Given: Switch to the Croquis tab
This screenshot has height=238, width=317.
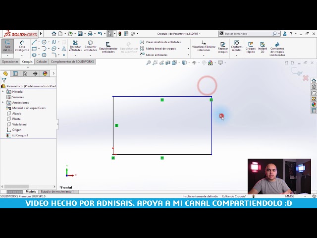Looking at the screenshot, I should coord(27,61).
